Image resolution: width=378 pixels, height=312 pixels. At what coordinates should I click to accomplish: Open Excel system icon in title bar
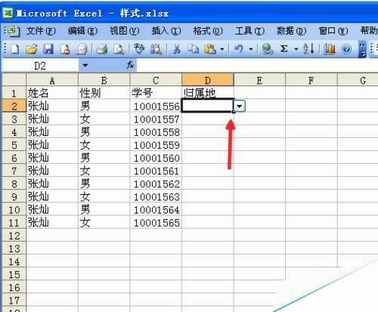tap(8, 13)
